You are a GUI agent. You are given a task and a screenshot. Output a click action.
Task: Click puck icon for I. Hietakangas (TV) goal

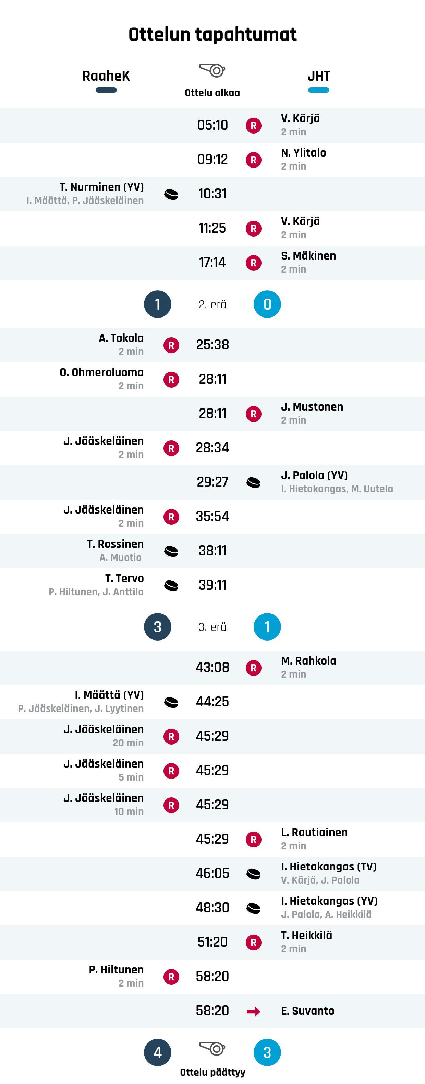click(254, 874)
